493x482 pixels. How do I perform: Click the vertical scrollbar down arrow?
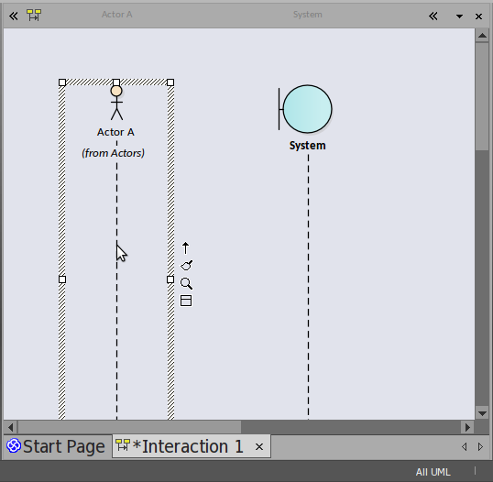click(482, 413)
